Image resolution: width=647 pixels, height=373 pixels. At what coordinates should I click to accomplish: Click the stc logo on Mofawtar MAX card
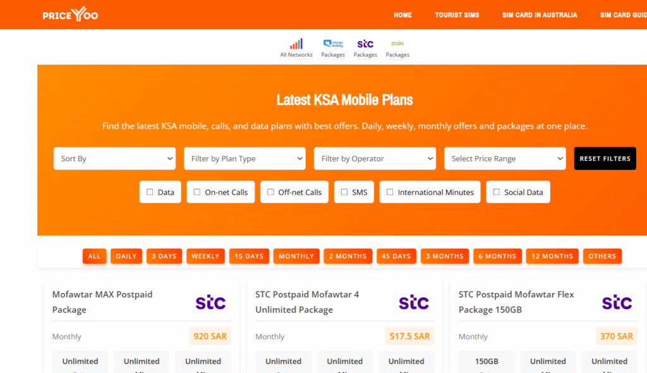coord(210,302)
